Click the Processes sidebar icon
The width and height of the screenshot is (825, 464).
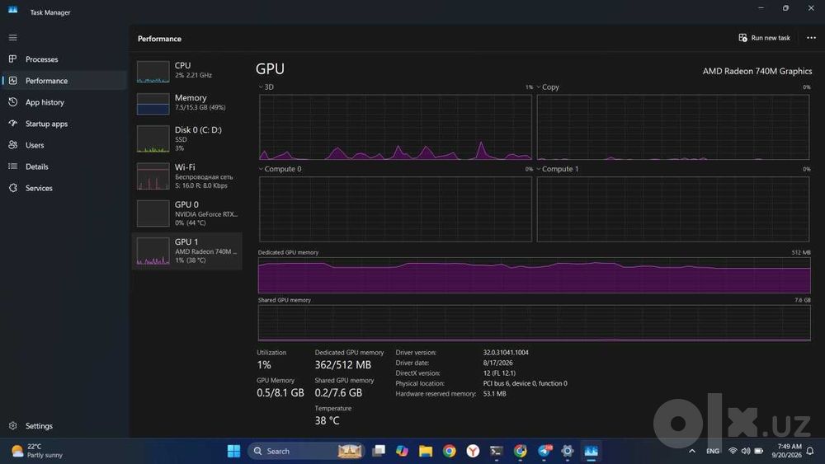click(x=12, y=59)
